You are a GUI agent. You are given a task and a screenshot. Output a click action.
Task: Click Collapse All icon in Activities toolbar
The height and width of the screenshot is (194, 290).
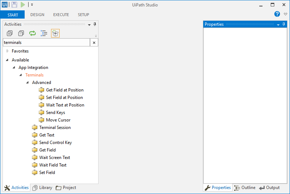21,33
